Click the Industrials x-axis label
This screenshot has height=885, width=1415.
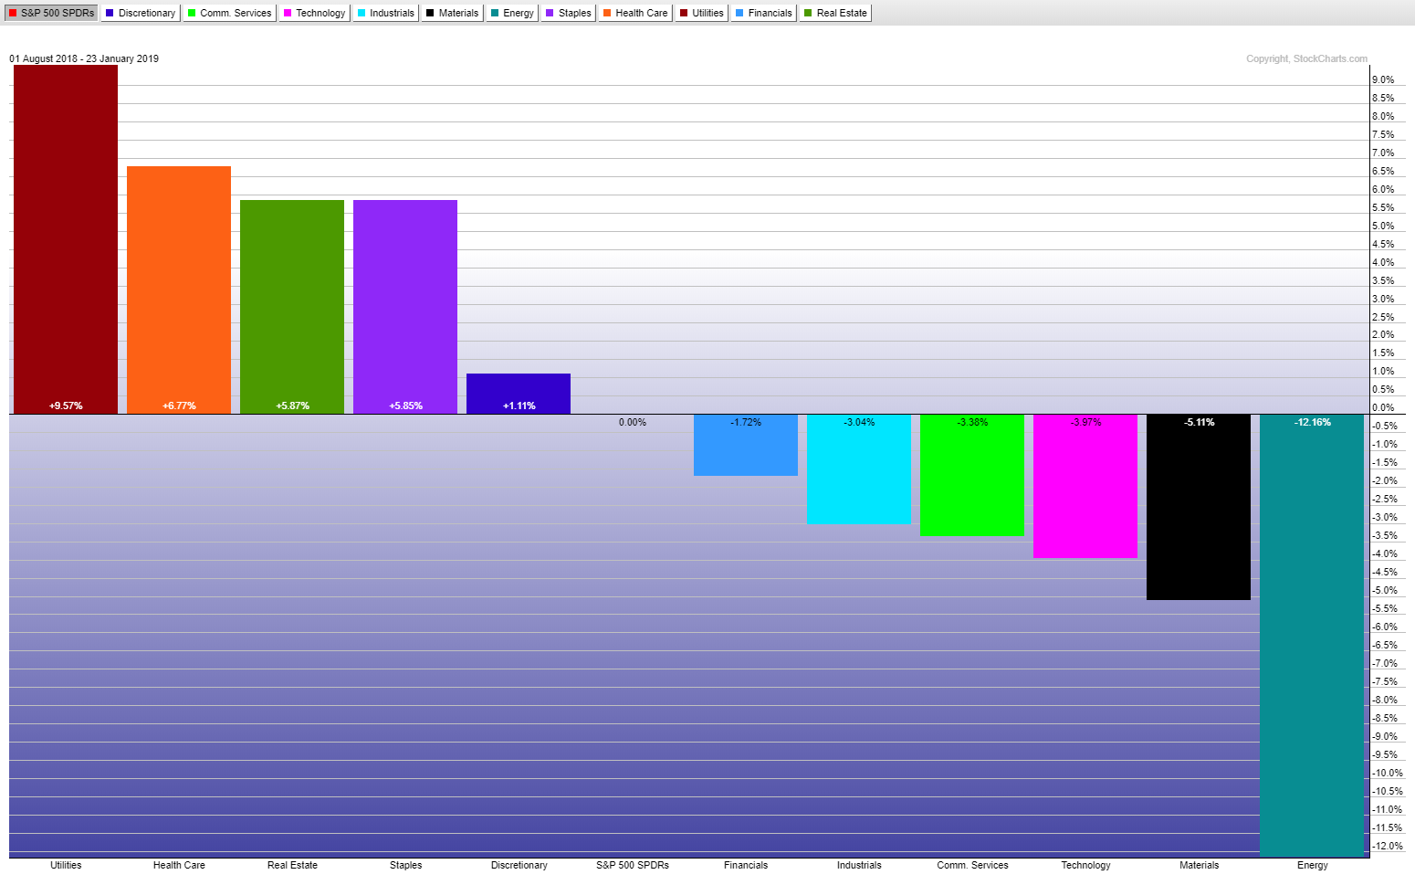click(859, 865)
